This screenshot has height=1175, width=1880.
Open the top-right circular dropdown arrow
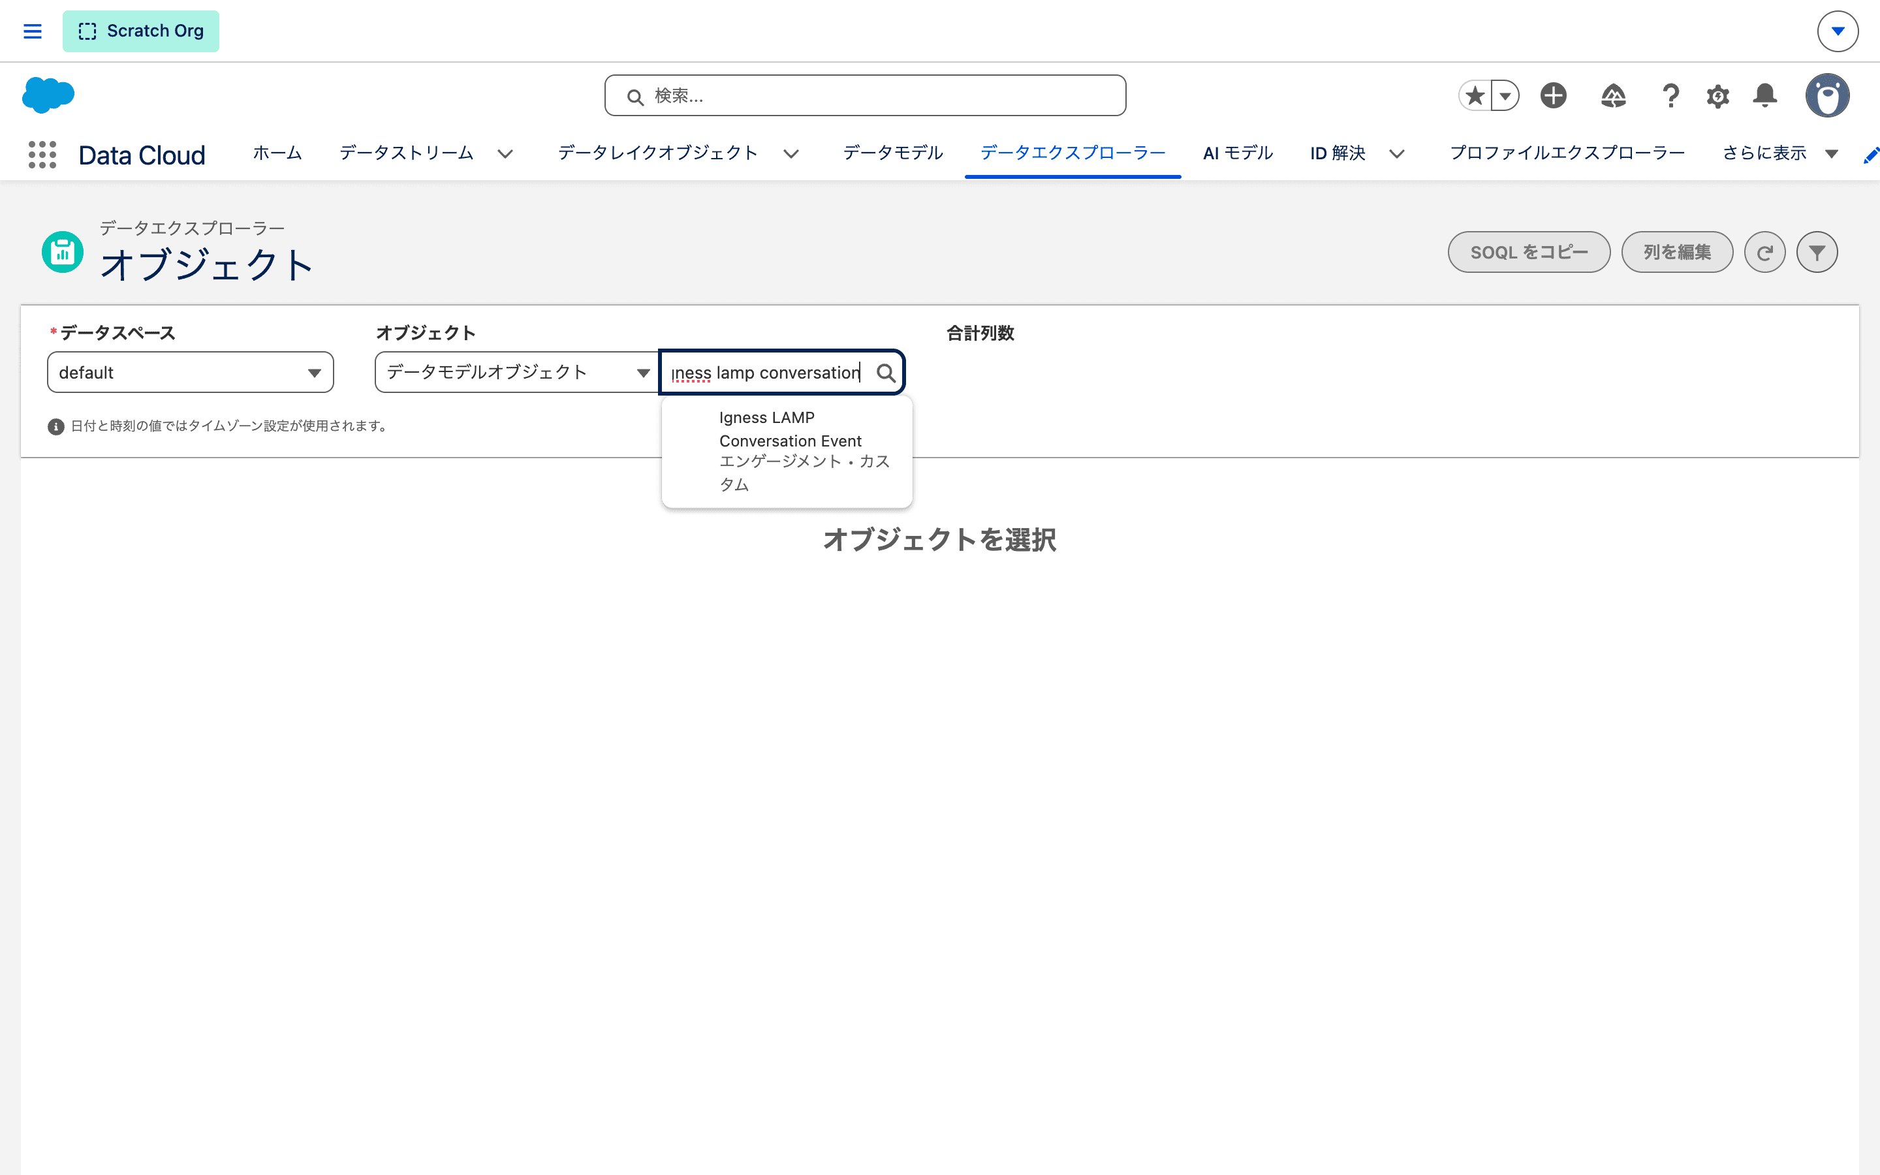pos(1838,31)
